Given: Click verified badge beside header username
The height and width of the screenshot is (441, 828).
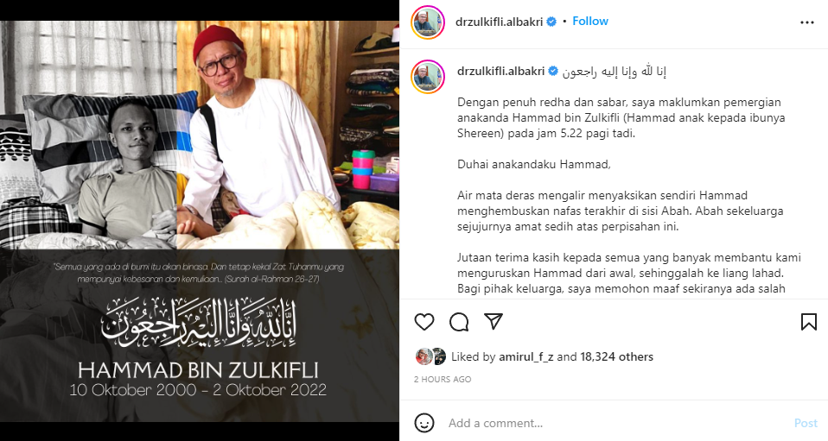Looking at the screenshot, I should pos(551,22).
